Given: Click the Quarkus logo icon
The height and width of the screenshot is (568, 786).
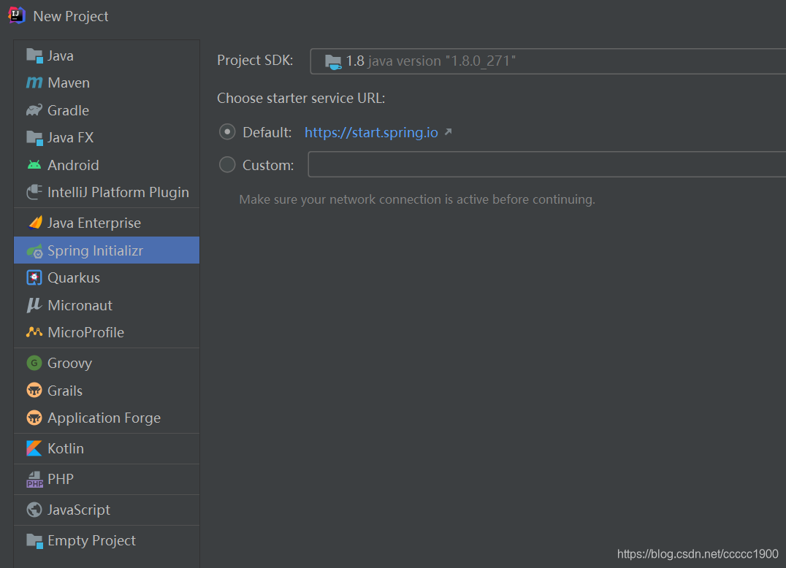Looking at the screenshot, I should (x=34, y=277).
